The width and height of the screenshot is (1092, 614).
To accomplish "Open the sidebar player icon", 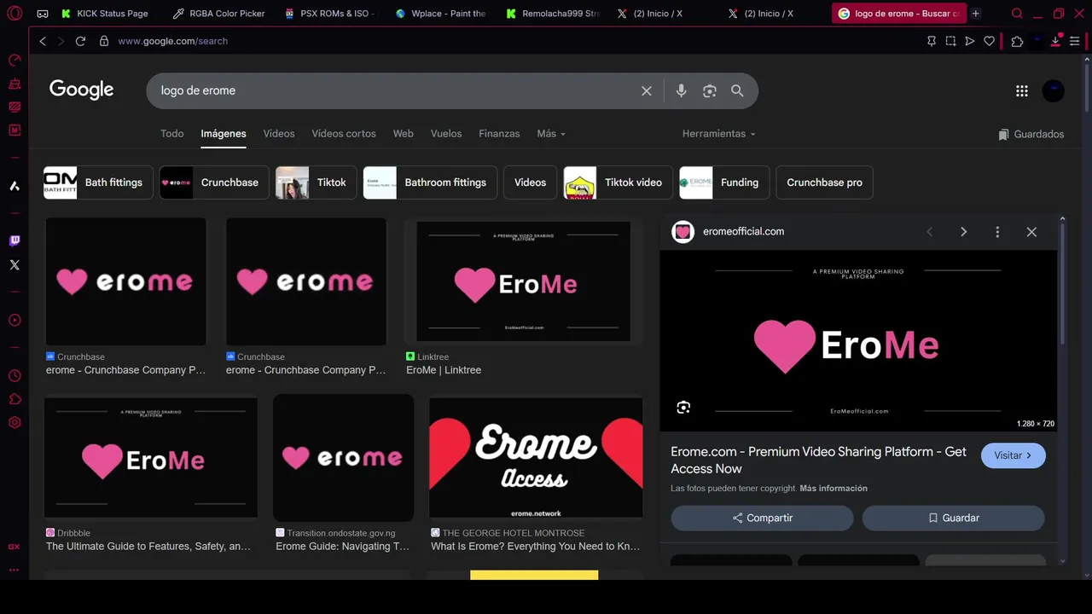I will point(15,321).
